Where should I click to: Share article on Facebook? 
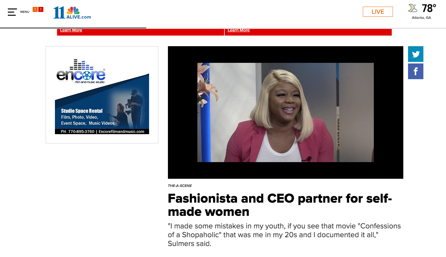[416, 71]
